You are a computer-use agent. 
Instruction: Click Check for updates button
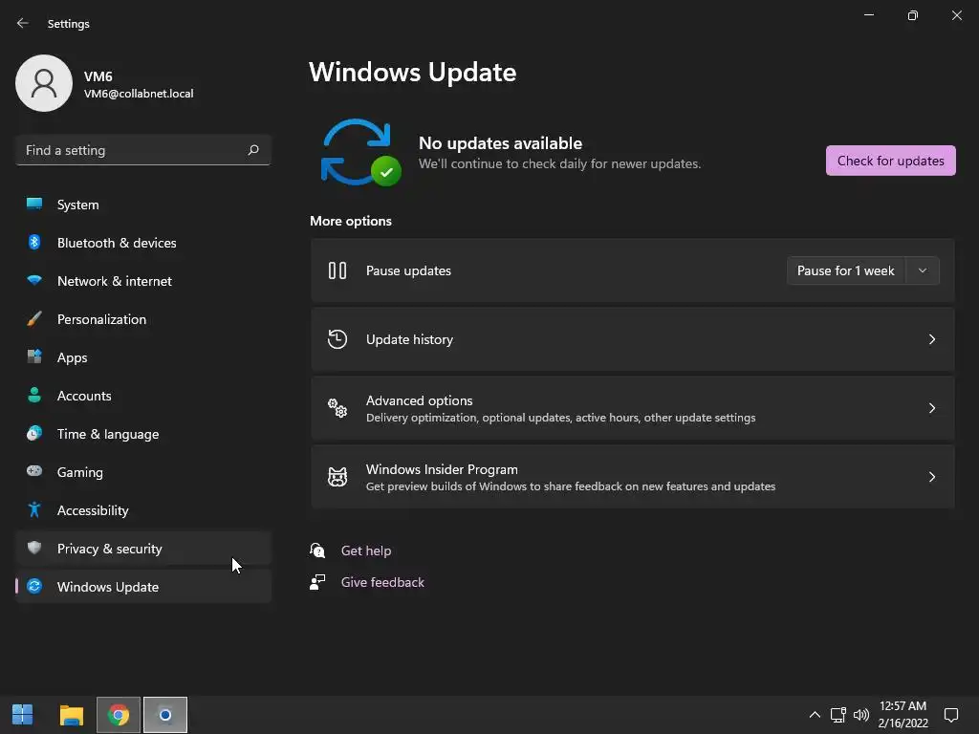tap(890, 161)
